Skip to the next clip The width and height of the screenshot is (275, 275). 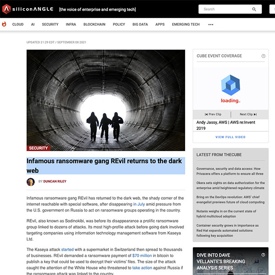(248, 114)
